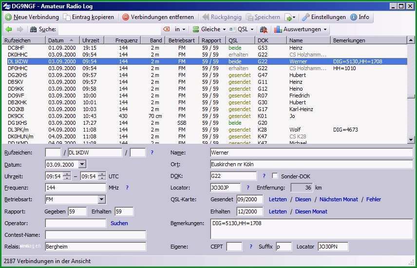The image size is (417, 268).
Task: Click the Nächsten Monat link
Action: (339, 199)
